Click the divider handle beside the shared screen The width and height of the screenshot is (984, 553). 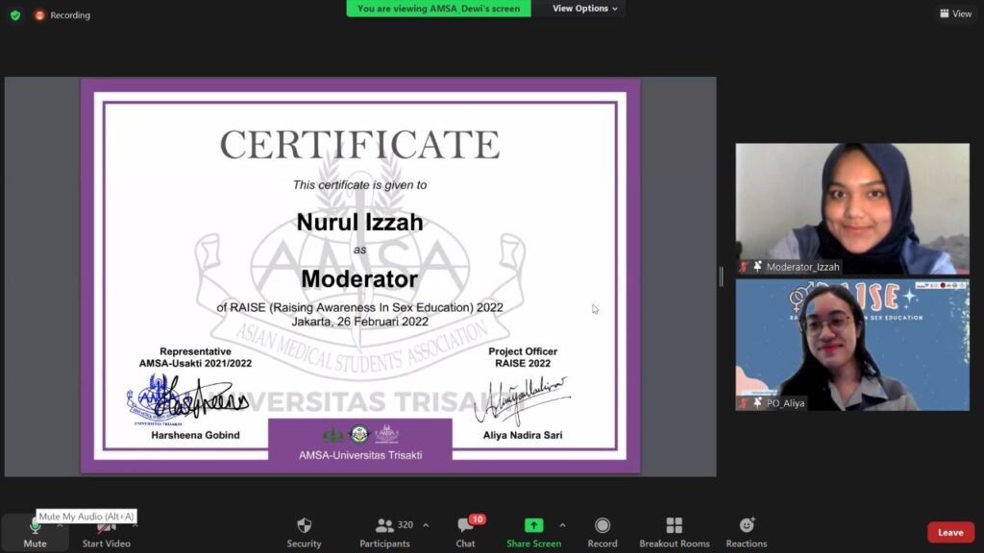[721, 276]
